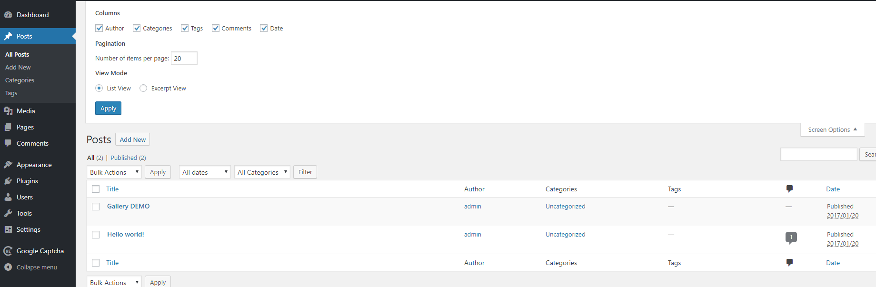
Task: Click the Media icon in sidebar
Action: click(x=8, y=111)
